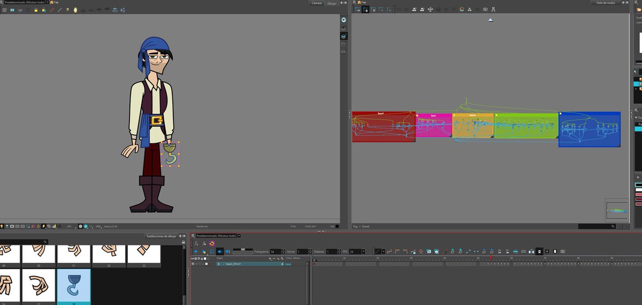Toggle the loop playback icon in timeline

[212, 251]
